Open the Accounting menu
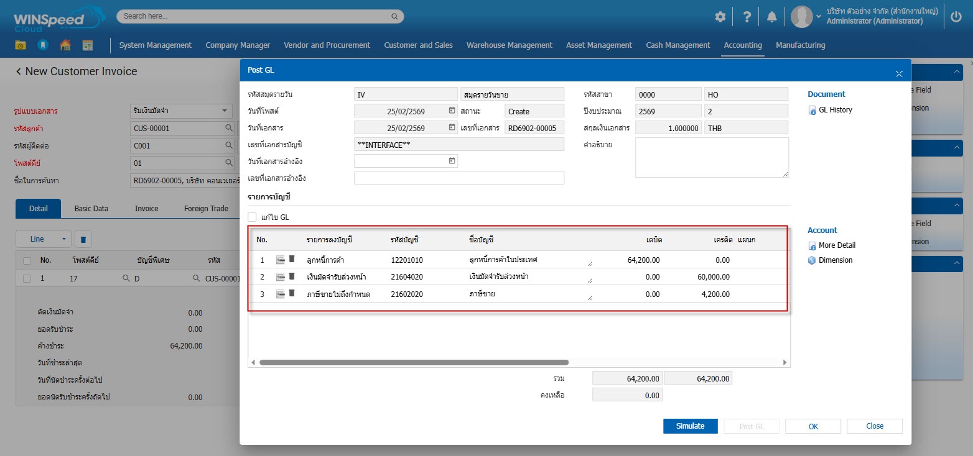This screenshot has height=456, width=973. (743, 45)
